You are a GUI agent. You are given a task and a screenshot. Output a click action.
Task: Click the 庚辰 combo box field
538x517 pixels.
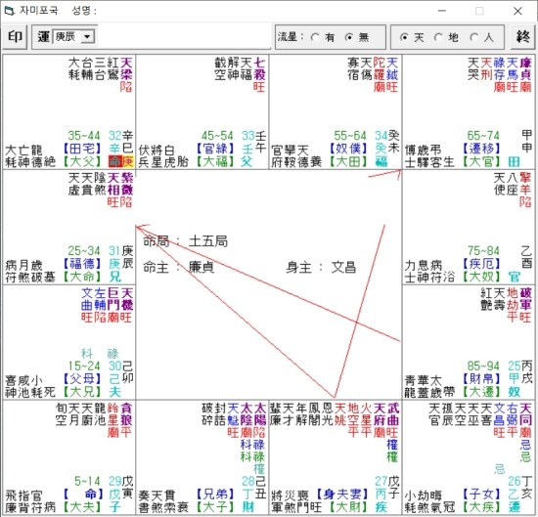73,36
